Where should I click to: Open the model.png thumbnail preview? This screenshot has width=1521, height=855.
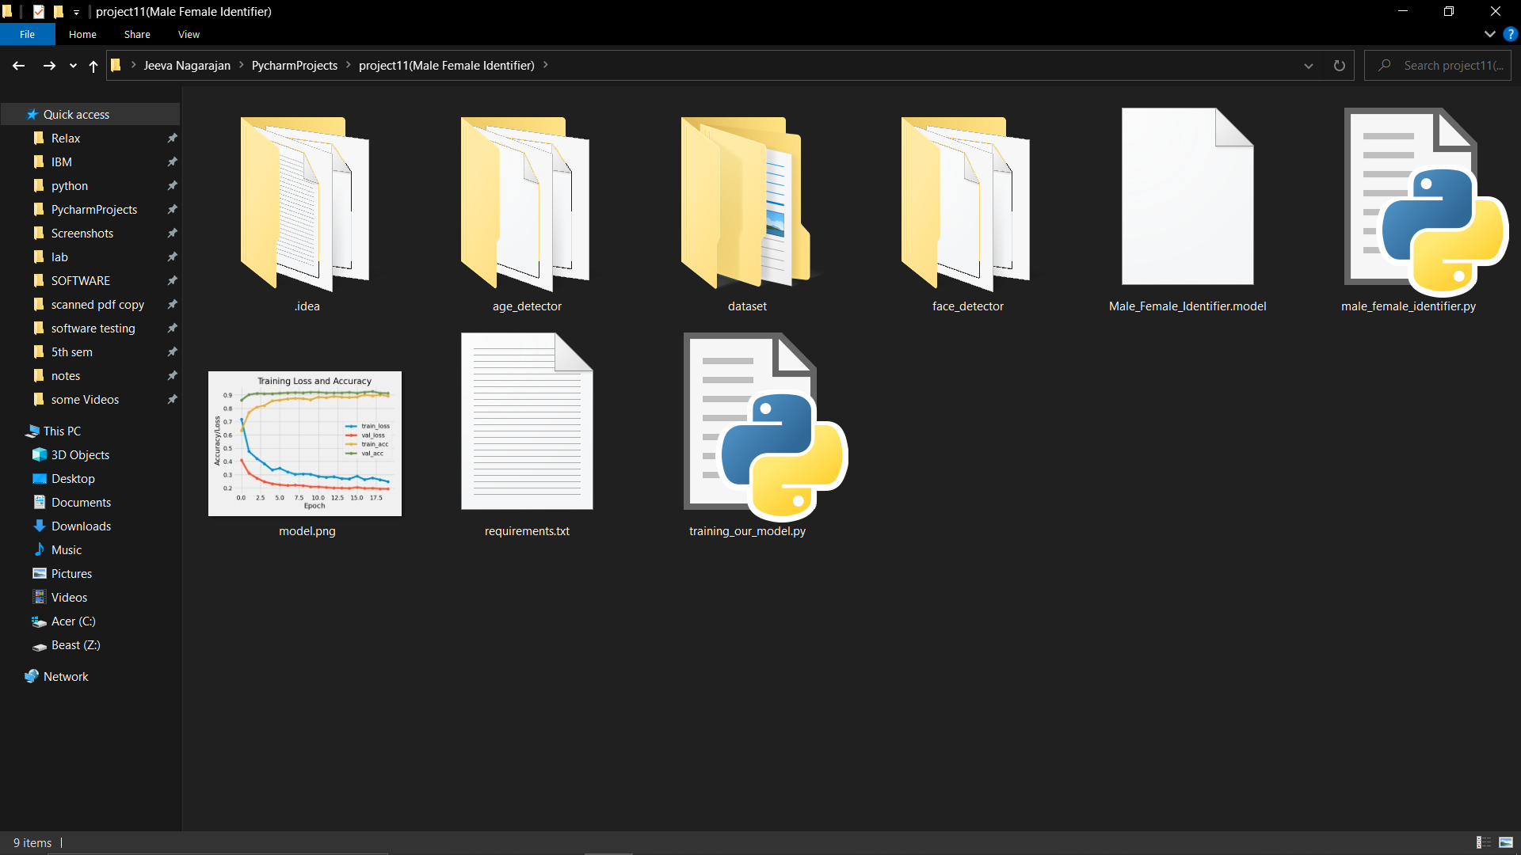click(x=305, y=443)
